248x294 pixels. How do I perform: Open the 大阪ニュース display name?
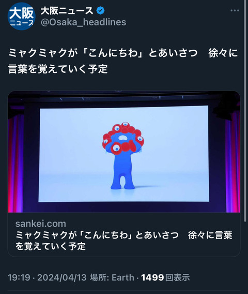pyautogui.click(x=67, y=11)
